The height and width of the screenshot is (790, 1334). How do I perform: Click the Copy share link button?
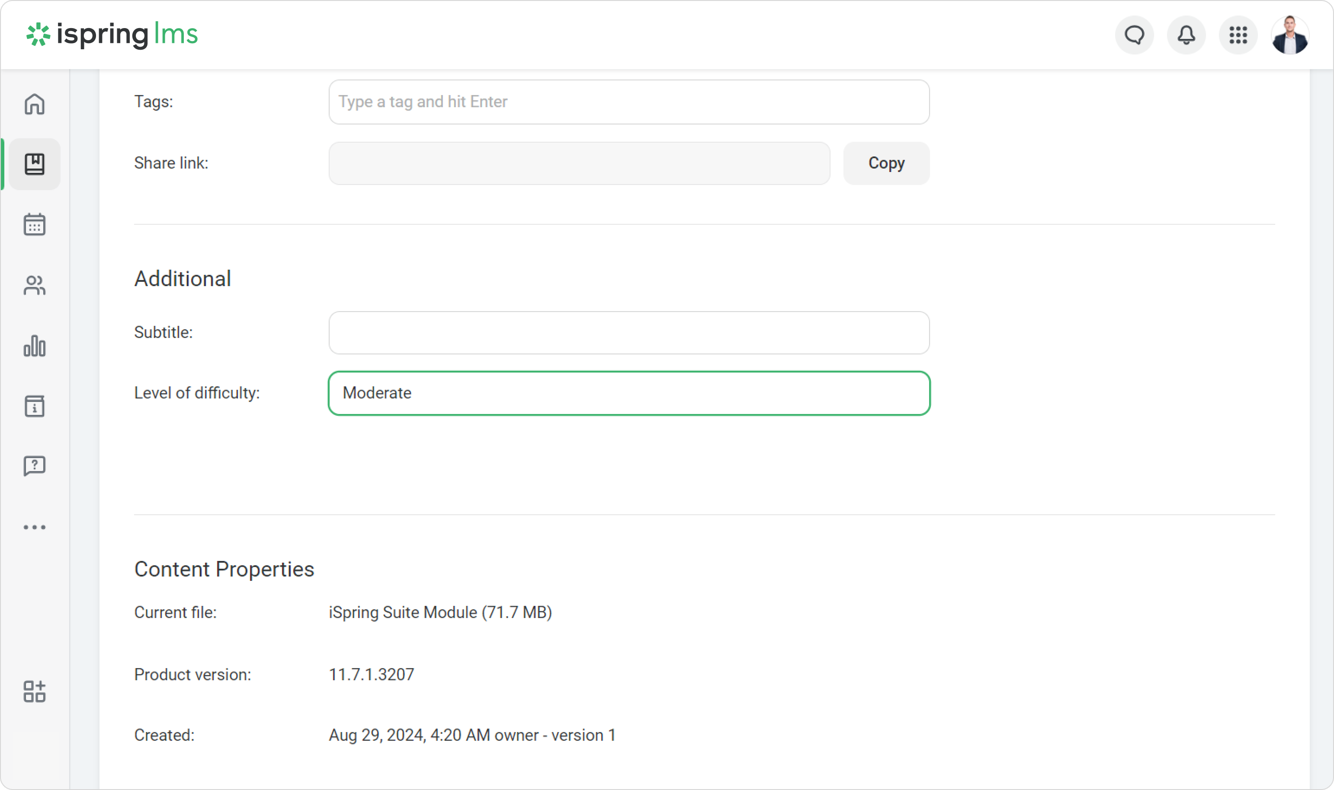[886, 163]
